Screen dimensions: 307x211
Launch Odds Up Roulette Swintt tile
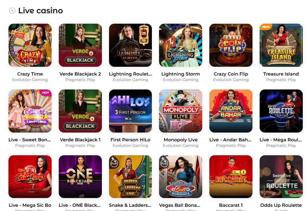281,177
